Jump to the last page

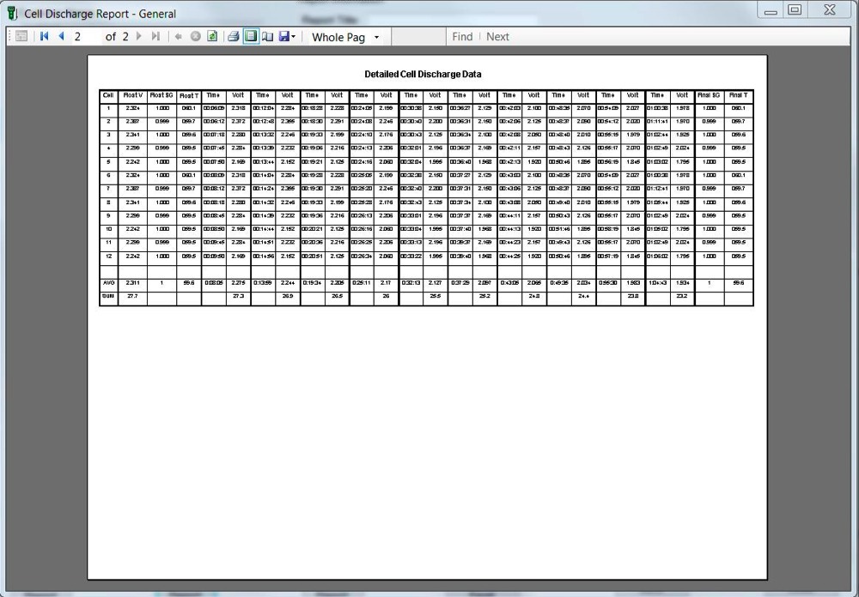(x=155, y=37)
